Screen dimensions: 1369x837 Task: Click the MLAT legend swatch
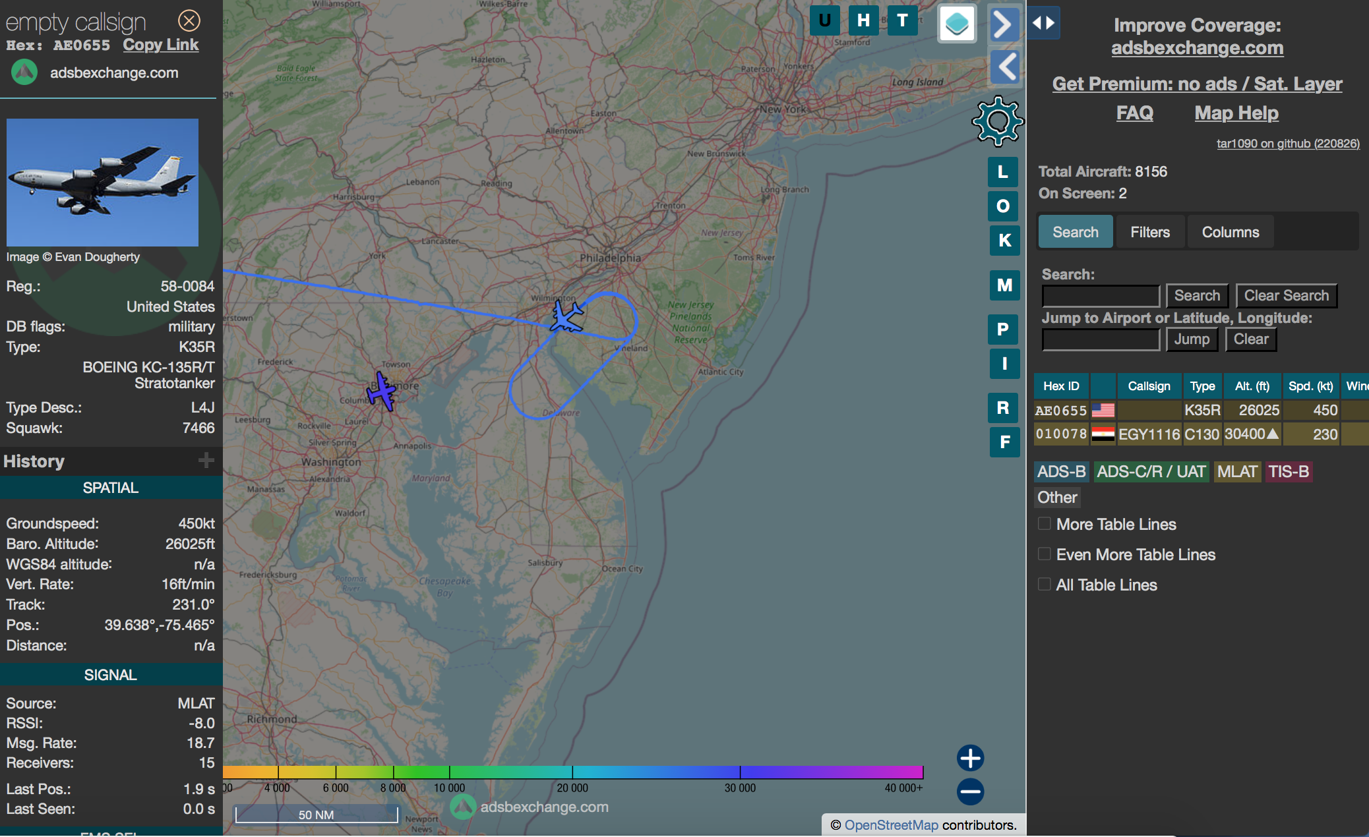1237,472
